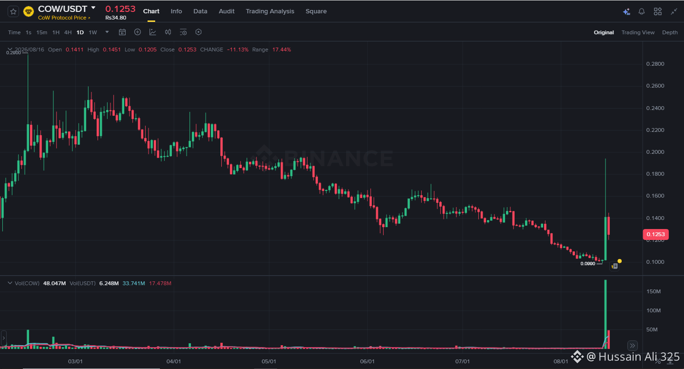684x369 pixels.
Task: Click the 0.2800 price axis label
Action: tap(655, 64)
